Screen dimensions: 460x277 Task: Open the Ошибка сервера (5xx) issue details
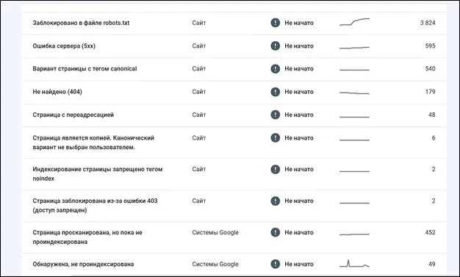click(234, 46)
